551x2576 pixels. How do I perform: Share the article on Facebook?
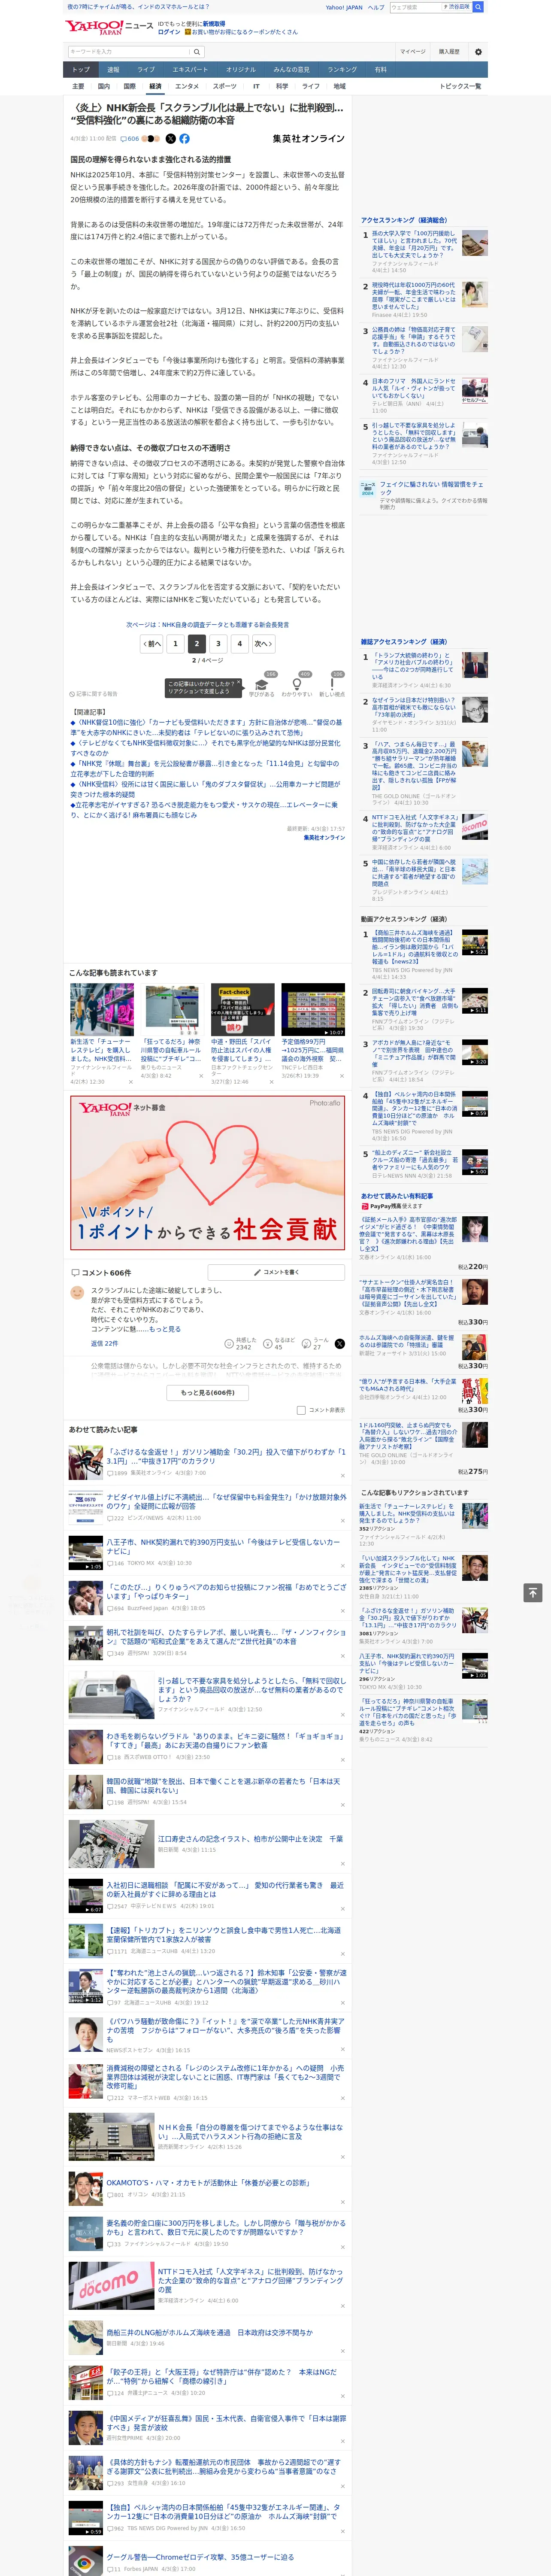184,139
